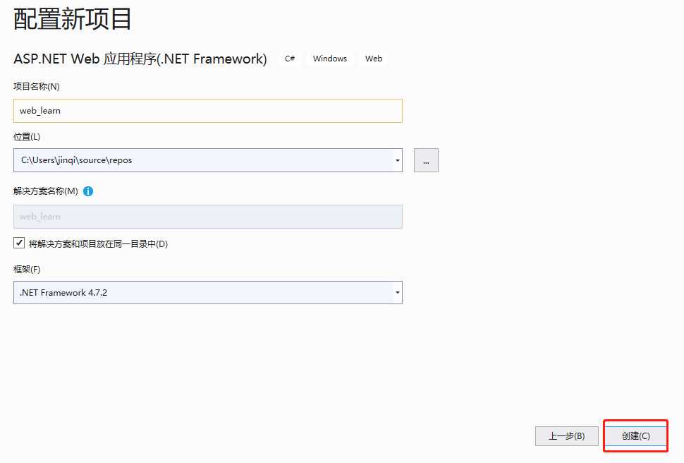
Task: Click the solution name info icon
Action: click(88, 191)
